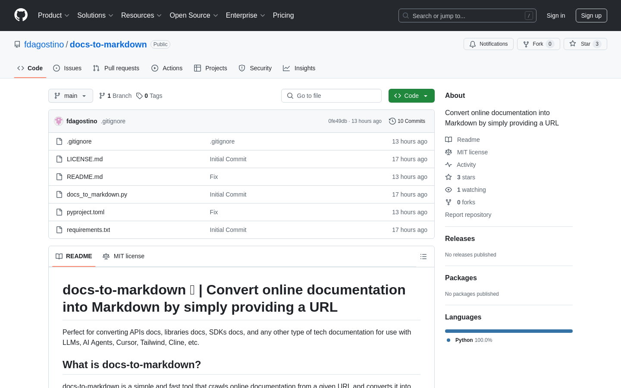Star the repository
Viewport: 621px width, 388px height.
(585, 44)
